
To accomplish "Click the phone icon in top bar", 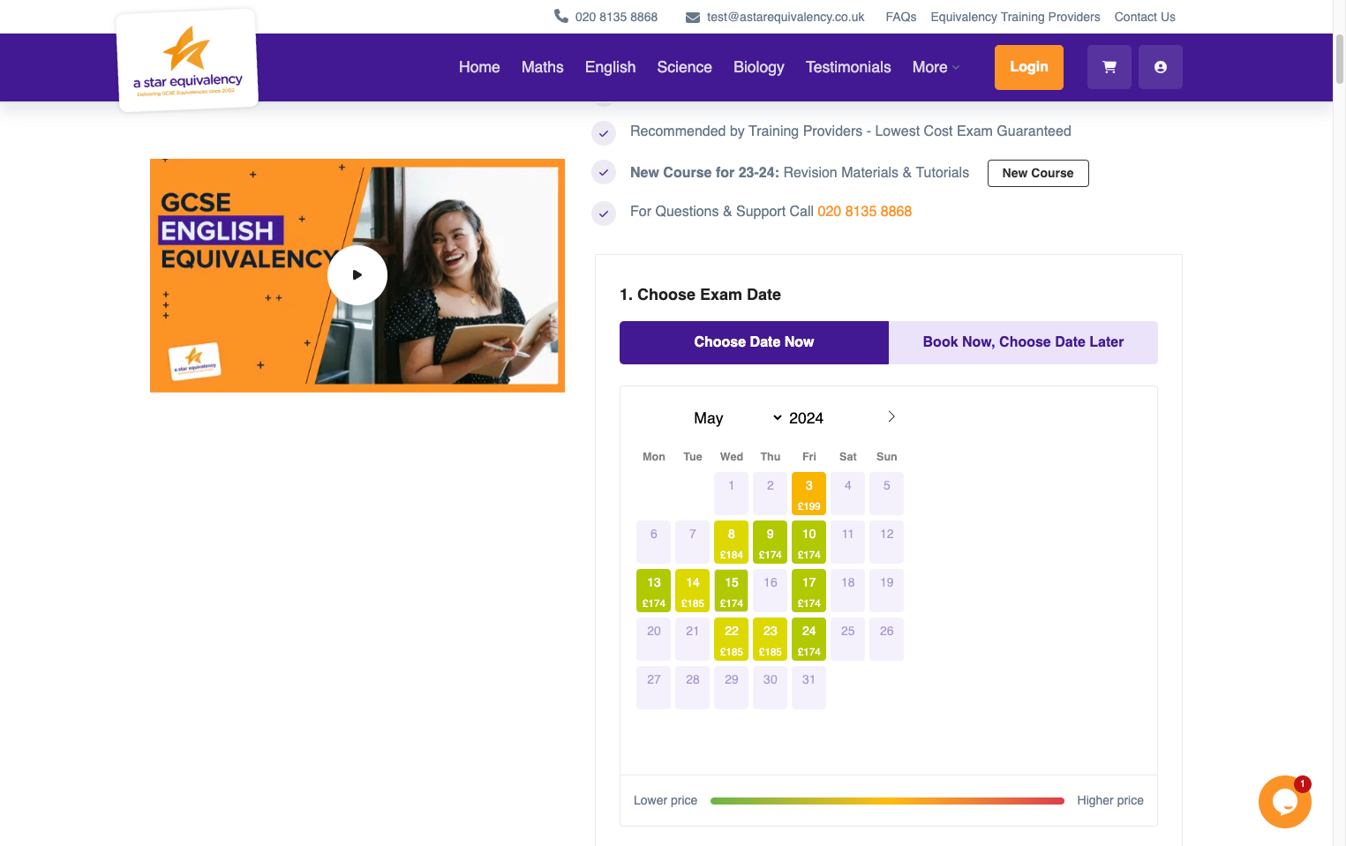I will (x=561, y=16).
